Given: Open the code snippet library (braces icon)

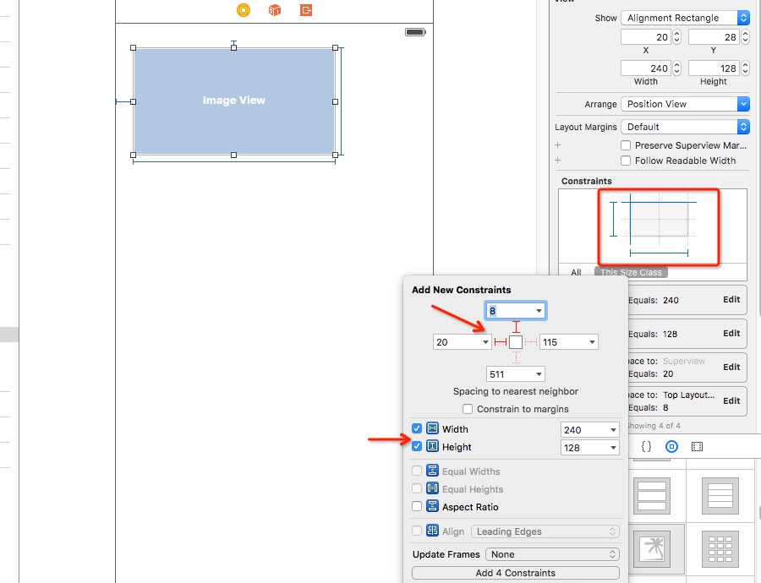Looking at the screenshot, I should pos(646,446).
